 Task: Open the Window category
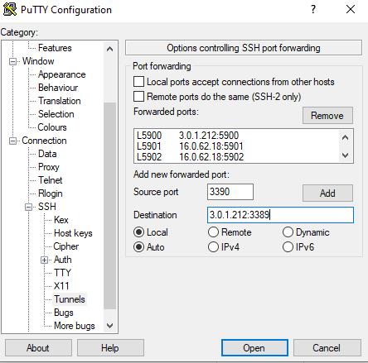(x=38, y=61)
